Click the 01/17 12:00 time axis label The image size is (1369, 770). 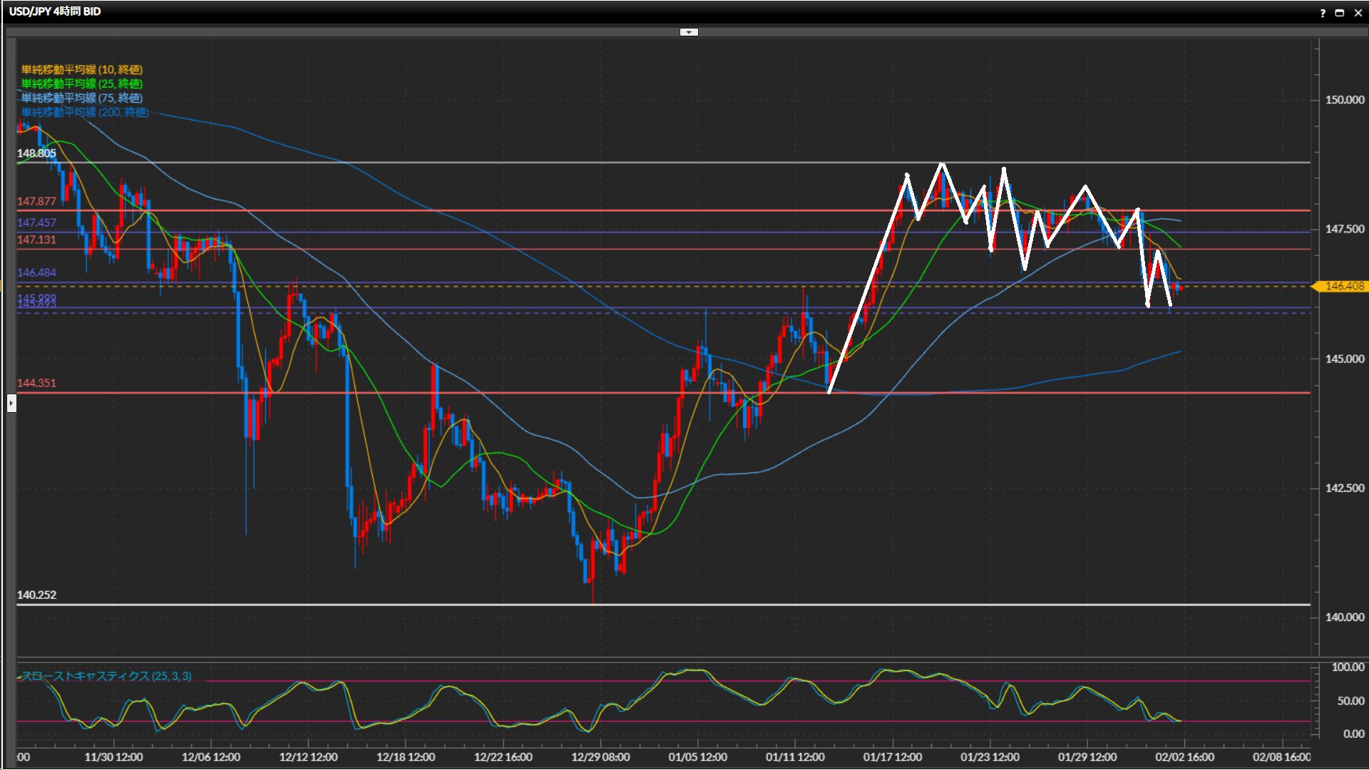point(892,756)
